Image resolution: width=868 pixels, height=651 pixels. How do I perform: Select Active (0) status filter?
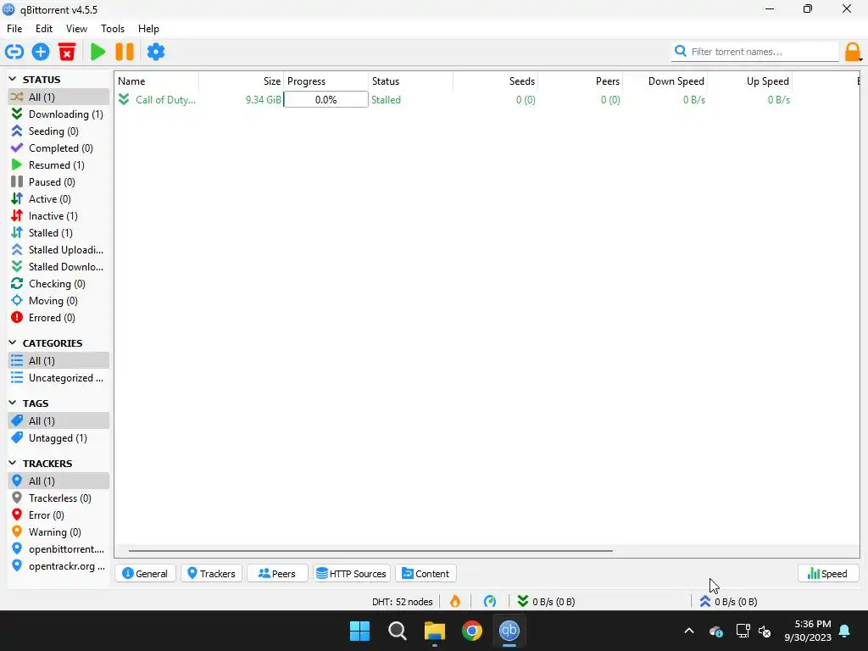point(58,199)
